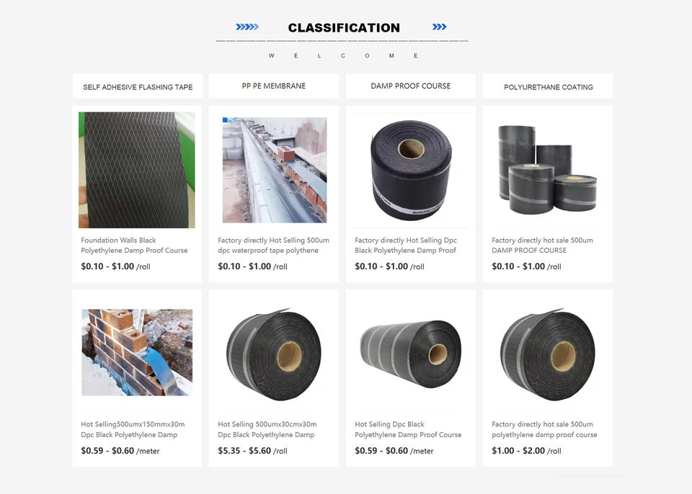The height and width of the screenshot is (494, 692).
Task: View the roof gutter waterproof tape photo
Action: click(x=275, y=170)
